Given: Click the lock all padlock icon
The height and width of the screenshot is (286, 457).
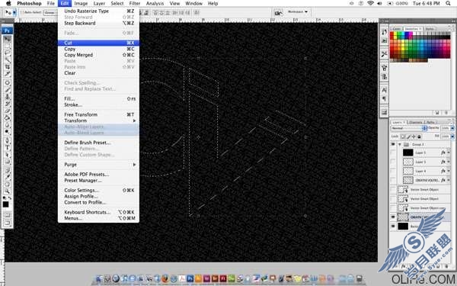Looking at the screenshot, I should [x=419, y=137].
